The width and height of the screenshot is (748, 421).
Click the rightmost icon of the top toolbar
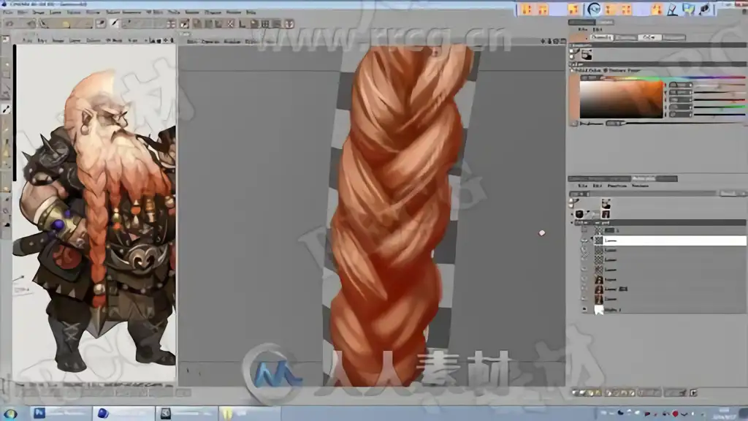pyautogui.click(x=289, y=23)
